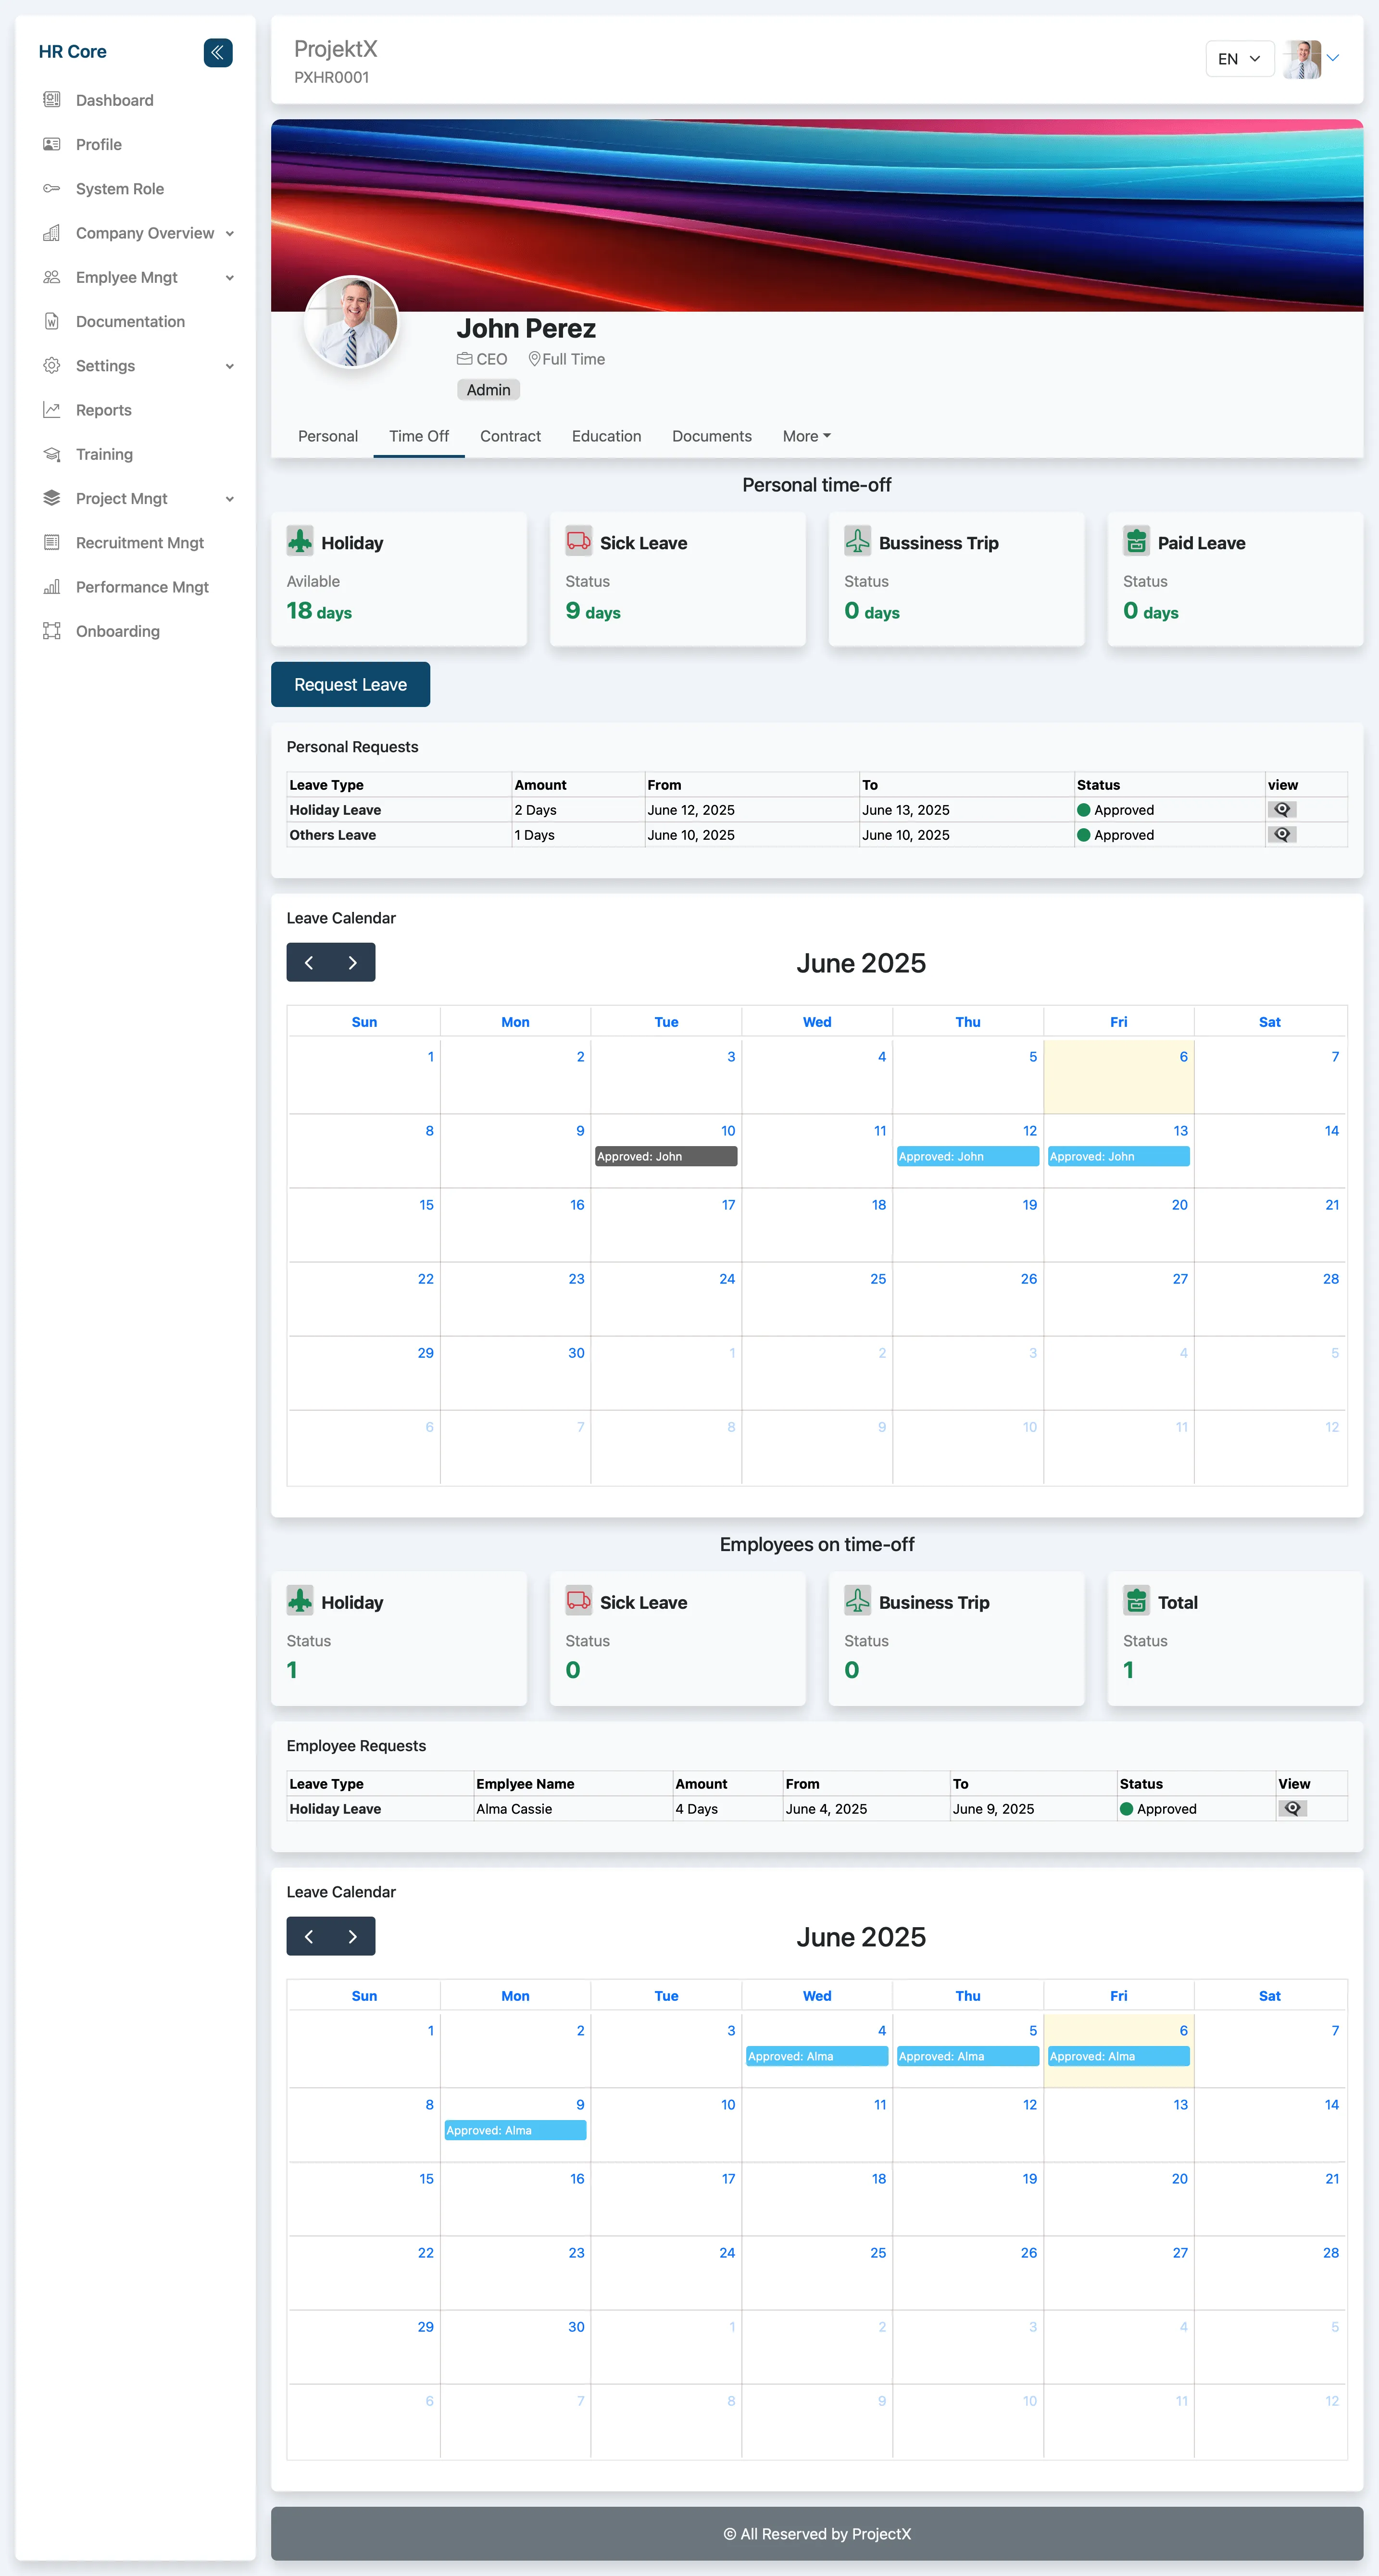Open Recruitment Mngt section
The image size is (1379, 2576).
(139, 542)
